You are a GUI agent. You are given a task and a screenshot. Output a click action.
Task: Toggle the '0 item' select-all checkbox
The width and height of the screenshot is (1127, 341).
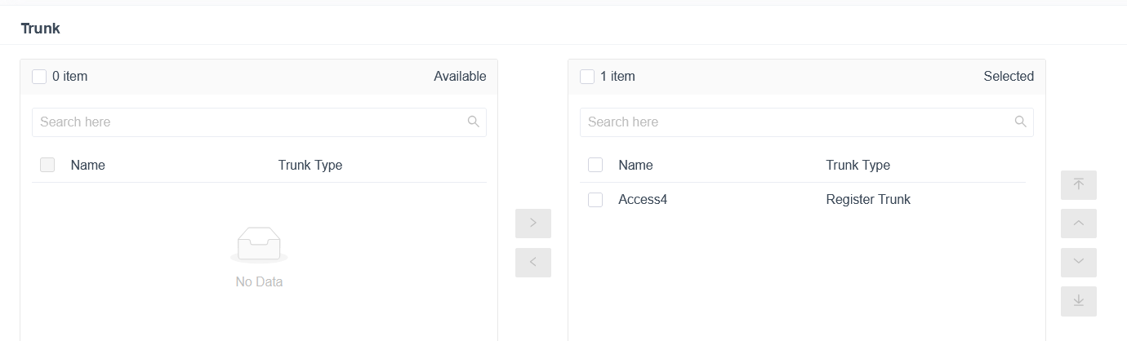39,77
